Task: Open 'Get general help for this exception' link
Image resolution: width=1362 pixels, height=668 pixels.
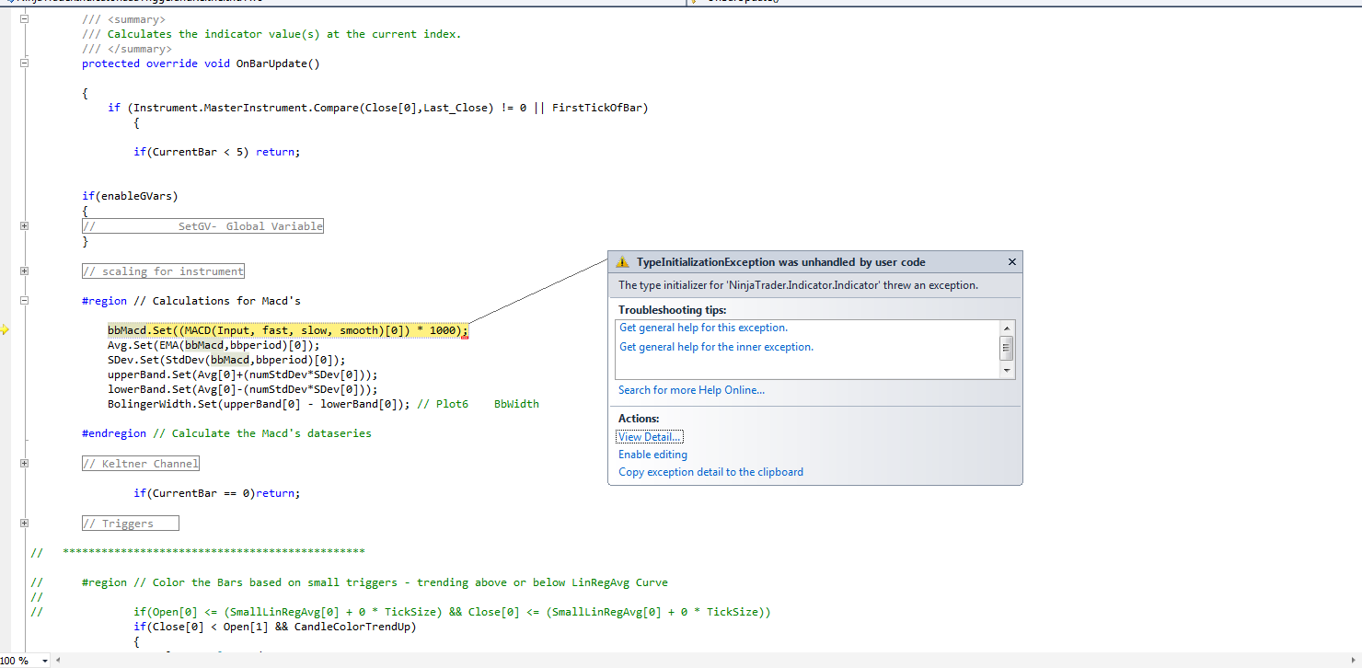Action: tap(703, 328)
